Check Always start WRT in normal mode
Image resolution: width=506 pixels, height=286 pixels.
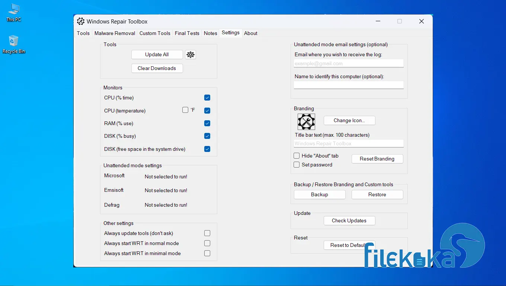point(207,243)
